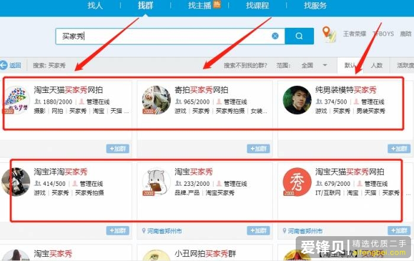Image resolution: width=414 pixels, height=261 pixels.
Task: Open the 找人 tab
Action: click(x=95, y=5)
